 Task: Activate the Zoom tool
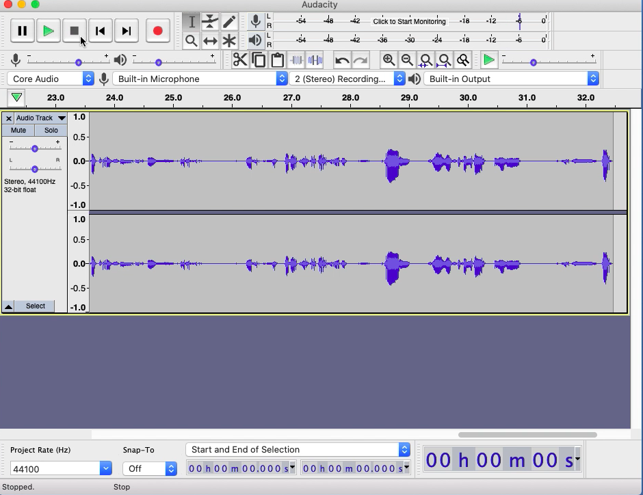coord(192,41)
